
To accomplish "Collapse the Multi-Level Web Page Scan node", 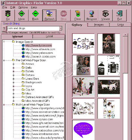I will coord(4,105).
